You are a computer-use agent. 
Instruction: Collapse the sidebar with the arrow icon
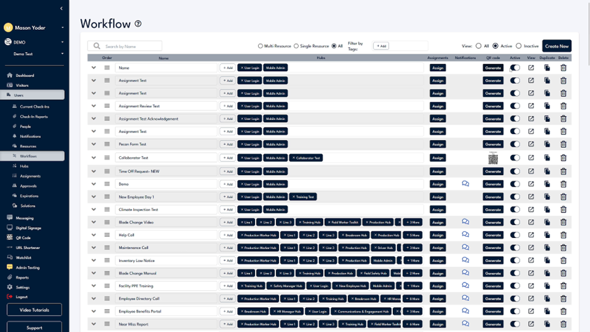(x=61, y=8)
